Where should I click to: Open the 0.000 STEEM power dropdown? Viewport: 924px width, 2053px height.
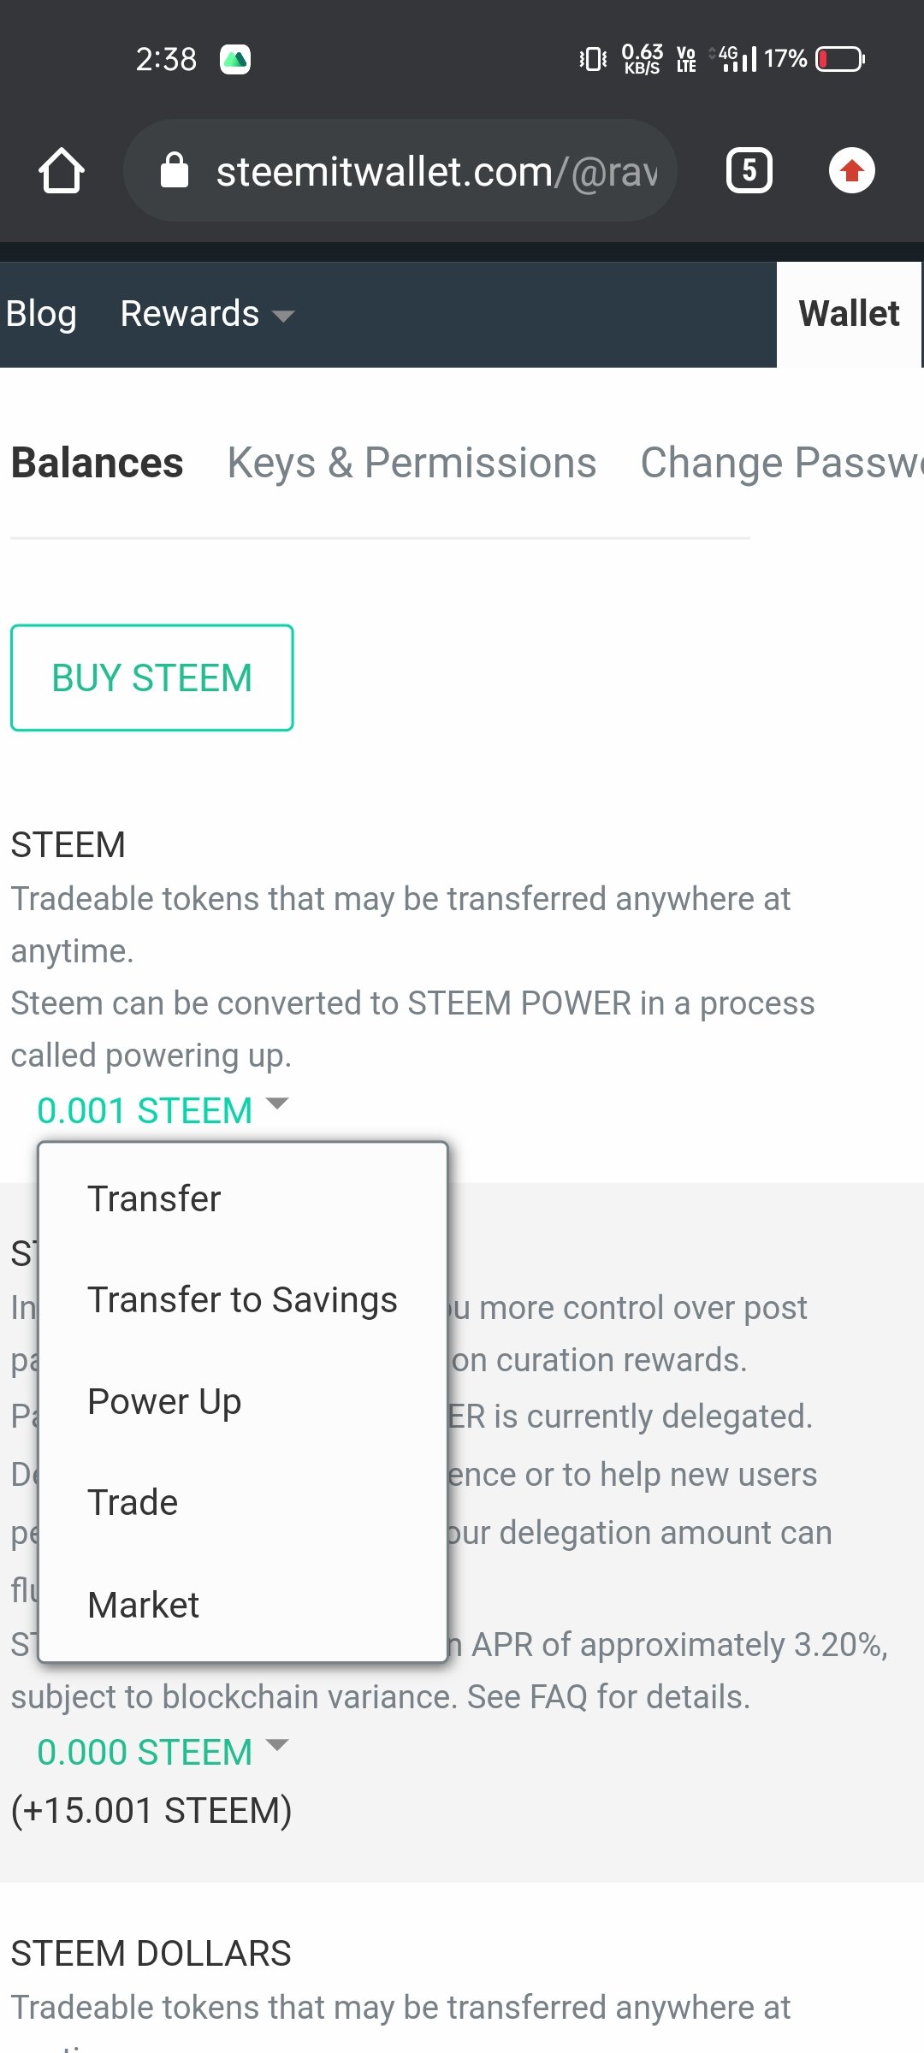click(163, 1752)
